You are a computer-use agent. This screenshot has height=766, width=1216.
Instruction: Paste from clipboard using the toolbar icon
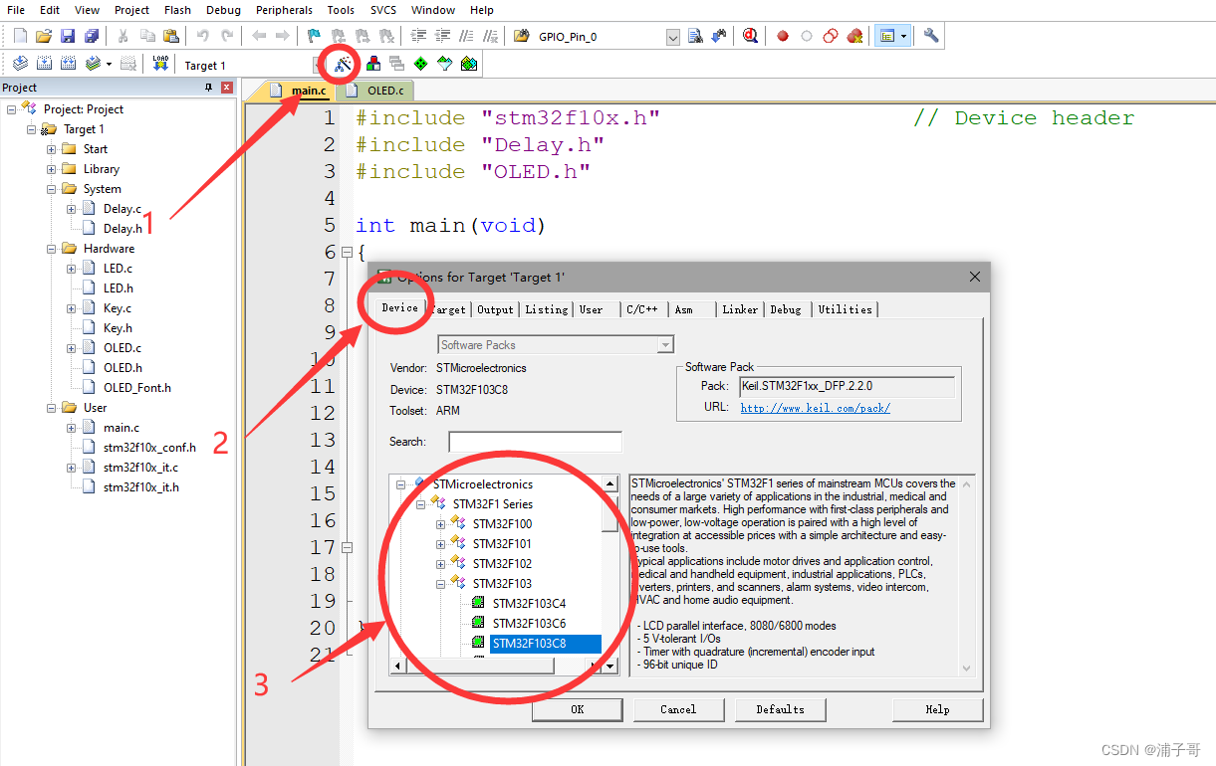[x=171, y=36]
